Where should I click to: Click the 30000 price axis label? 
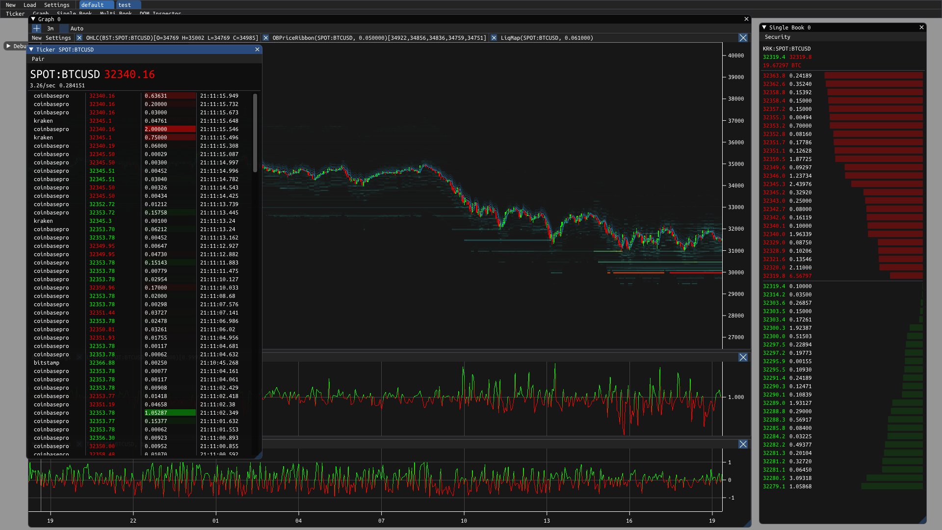[736, 272]
